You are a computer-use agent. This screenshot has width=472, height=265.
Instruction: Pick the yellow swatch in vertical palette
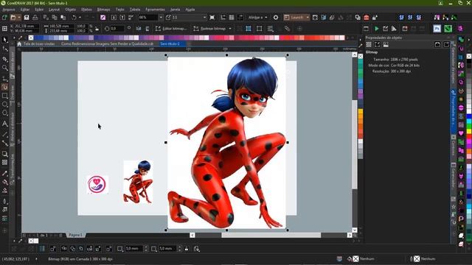(361, 112)
